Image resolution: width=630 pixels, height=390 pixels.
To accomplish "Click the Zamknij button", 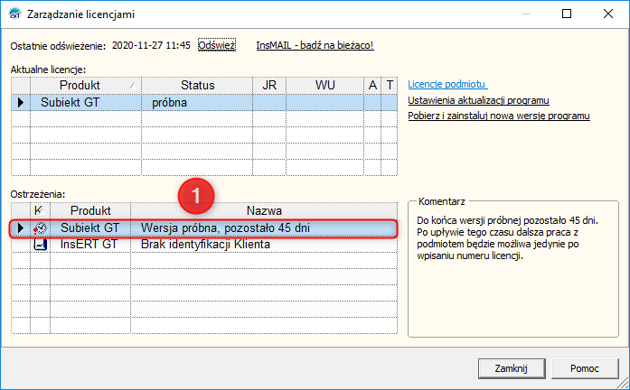I will [512, 368].
